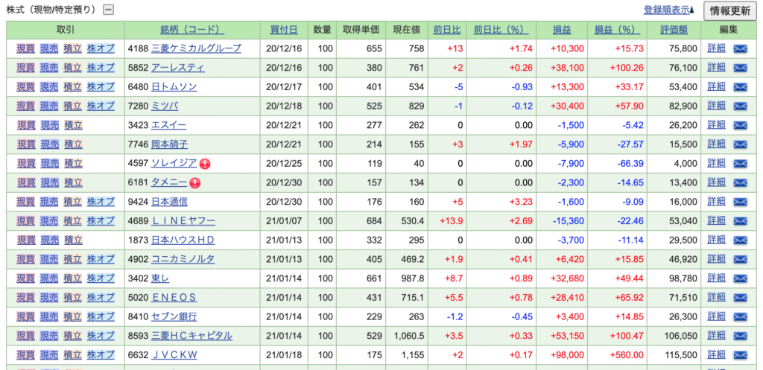Click 株オプ for 日本通信
Screen dimensions: 763x370
[x=101, y=202]
